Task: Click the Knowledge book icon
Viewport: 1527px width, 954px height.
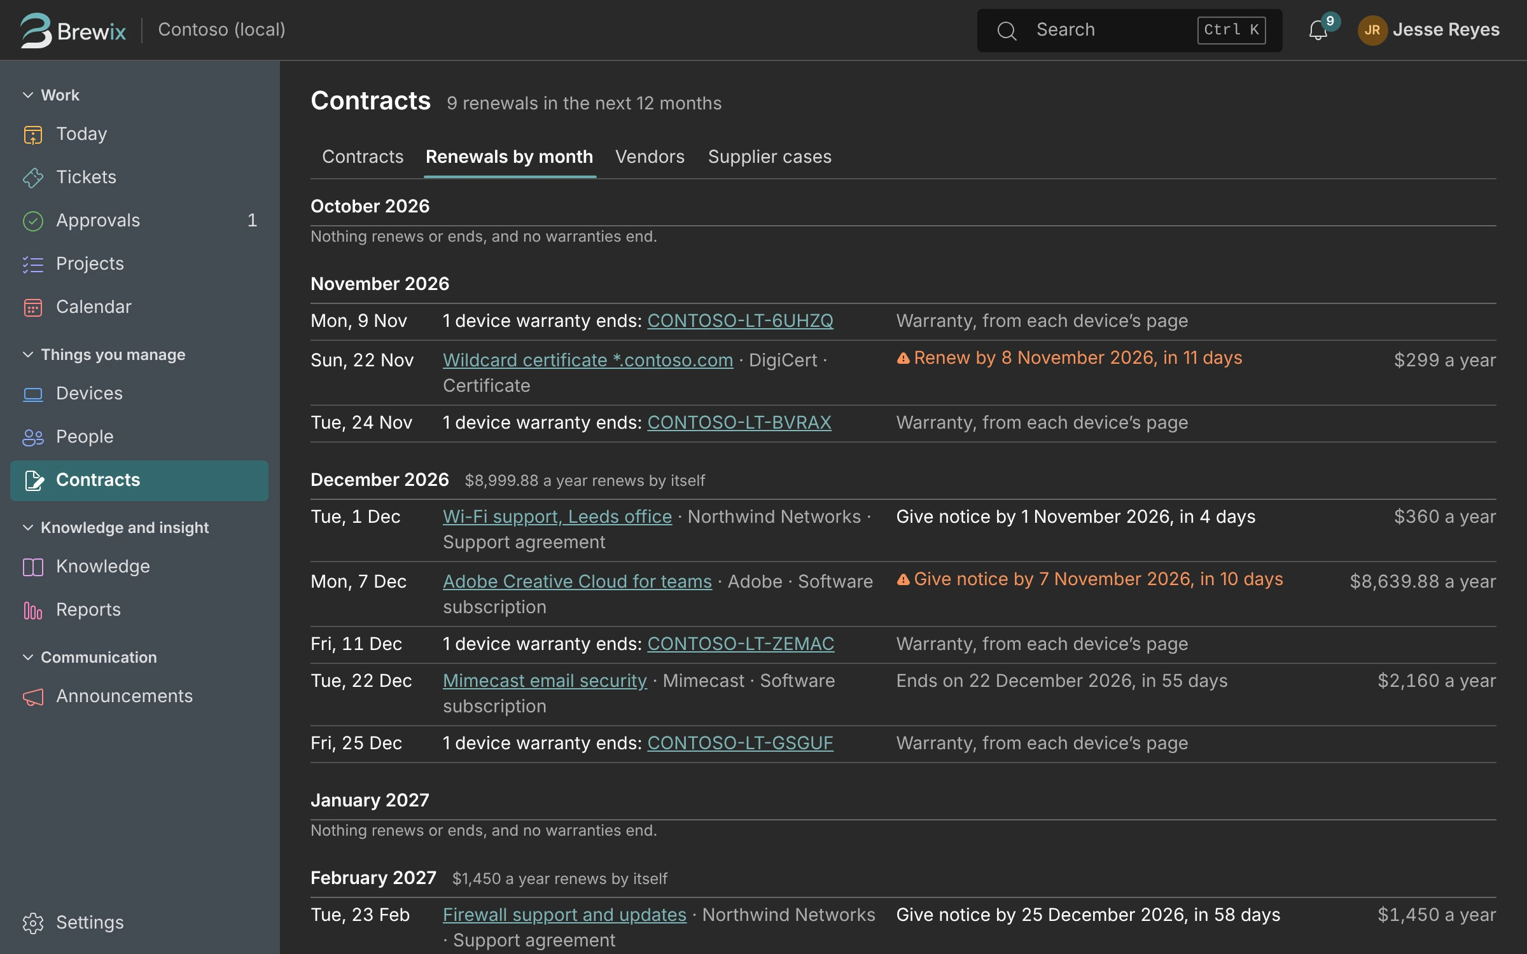Action: 33,567
